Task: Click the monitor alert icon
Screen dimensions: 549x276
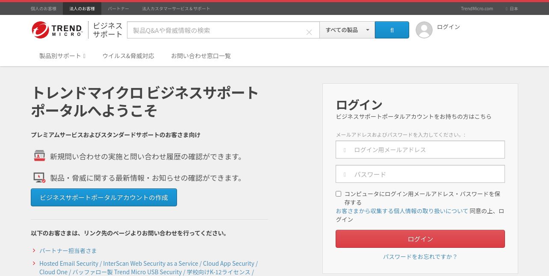Action: tap(39, 177)
